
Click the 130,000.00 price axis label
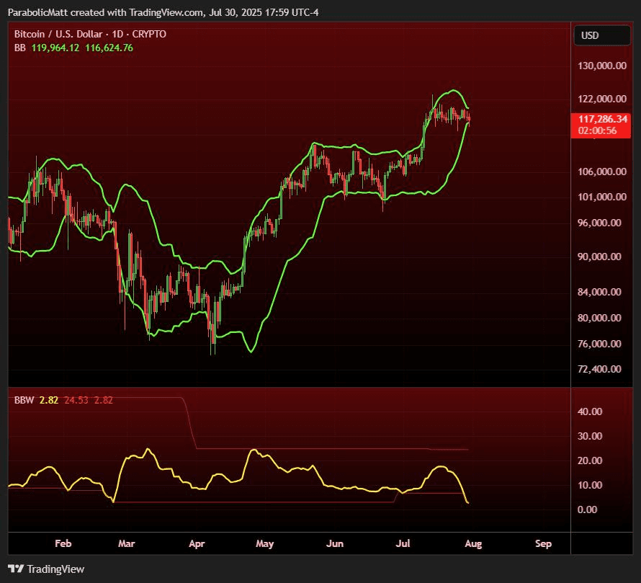pos(602,66)
